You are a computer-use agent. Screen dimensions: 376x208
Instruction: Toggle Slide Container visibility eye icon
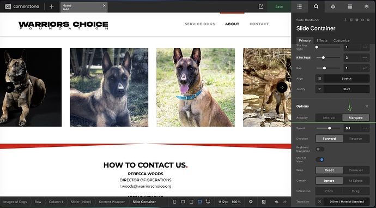point(362,20)
